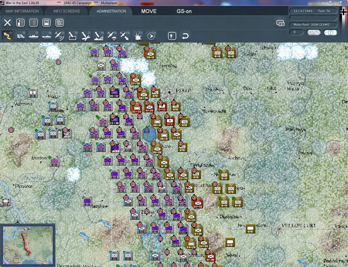Click the VELIKIE LUKI city label
Screen dimensions: 348x267
tap(298, 226)
